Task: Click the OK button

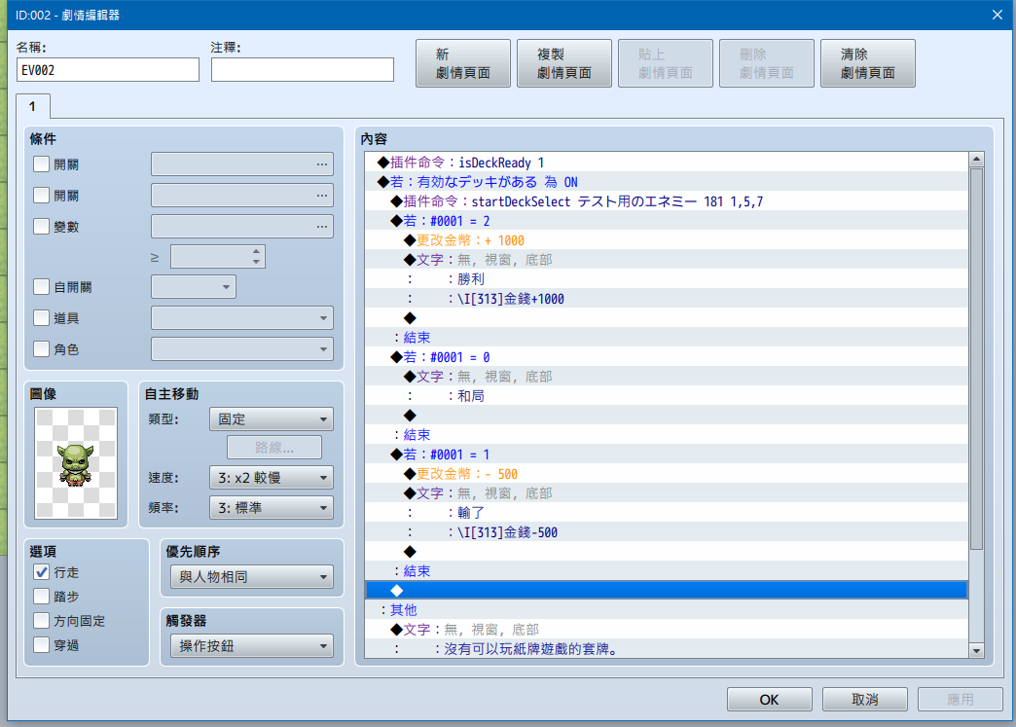Action: (x=770, y=700)
